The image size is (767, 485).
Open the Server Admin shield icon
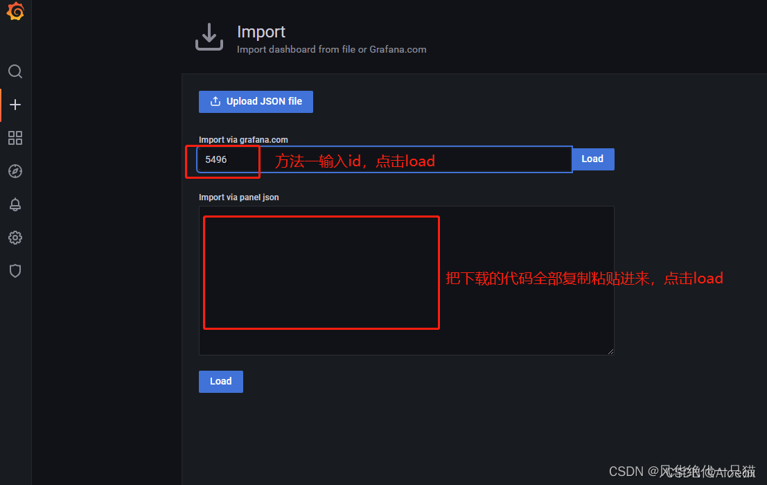tap(15, 271)
